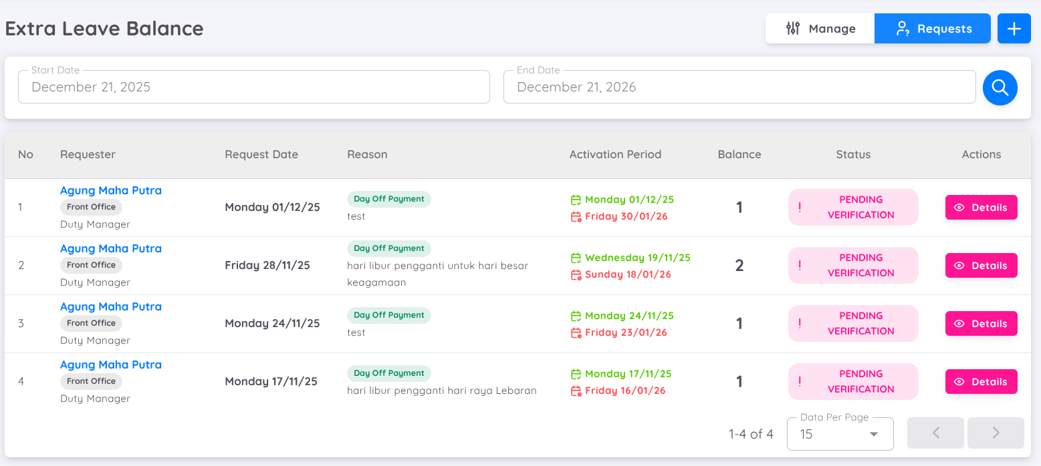The width and height of the screenshot is (1041, 466).
Task: Switch to the Requests view
Action: 932,28
